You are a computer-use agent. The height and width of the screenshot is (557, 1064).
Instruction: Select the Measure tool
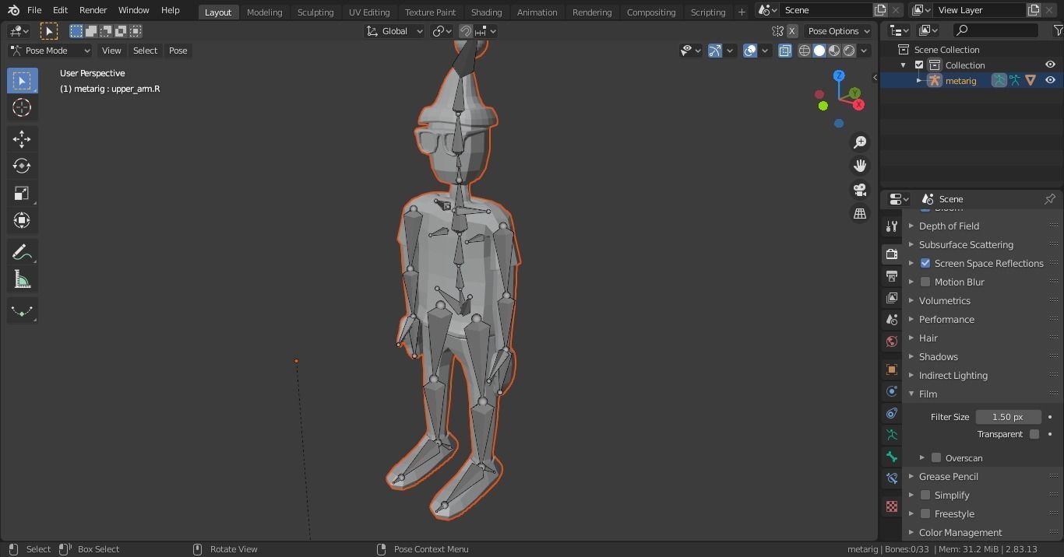[x=22, y=279]
